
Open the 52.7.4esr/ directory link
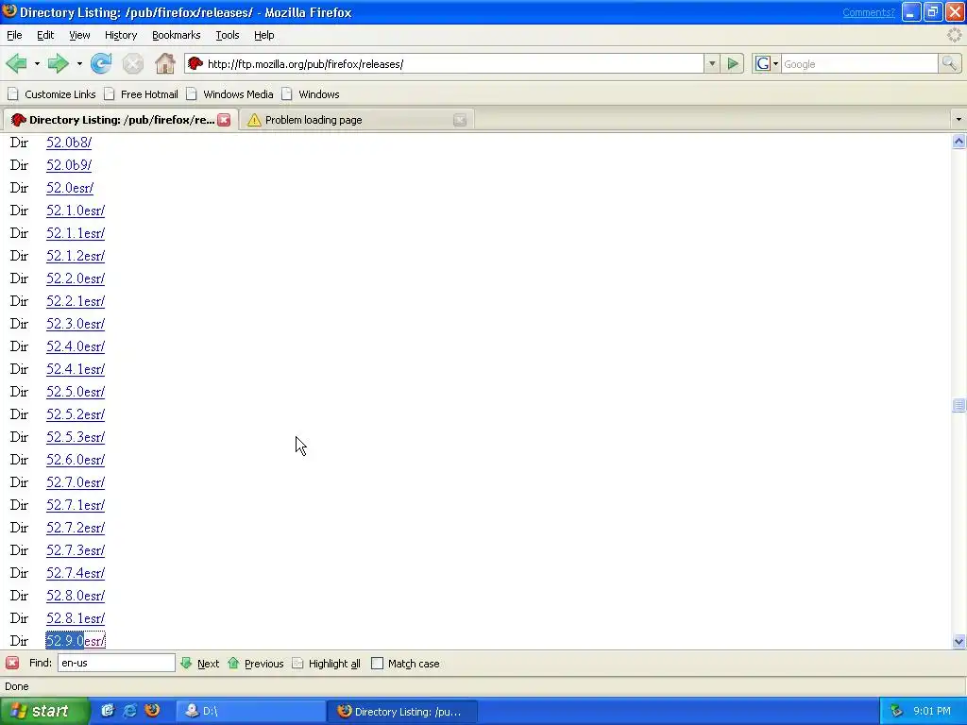pyautogui.click(x=76, y=573)
